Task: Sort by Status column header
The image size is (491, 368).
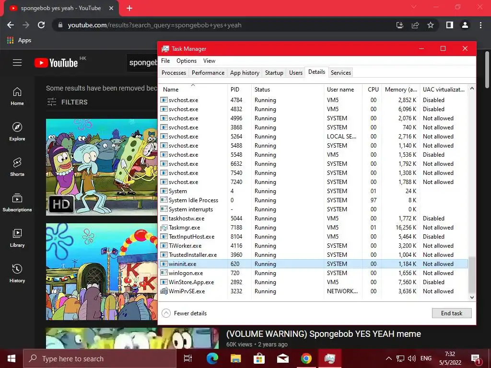Action: [x=288, y=90]
